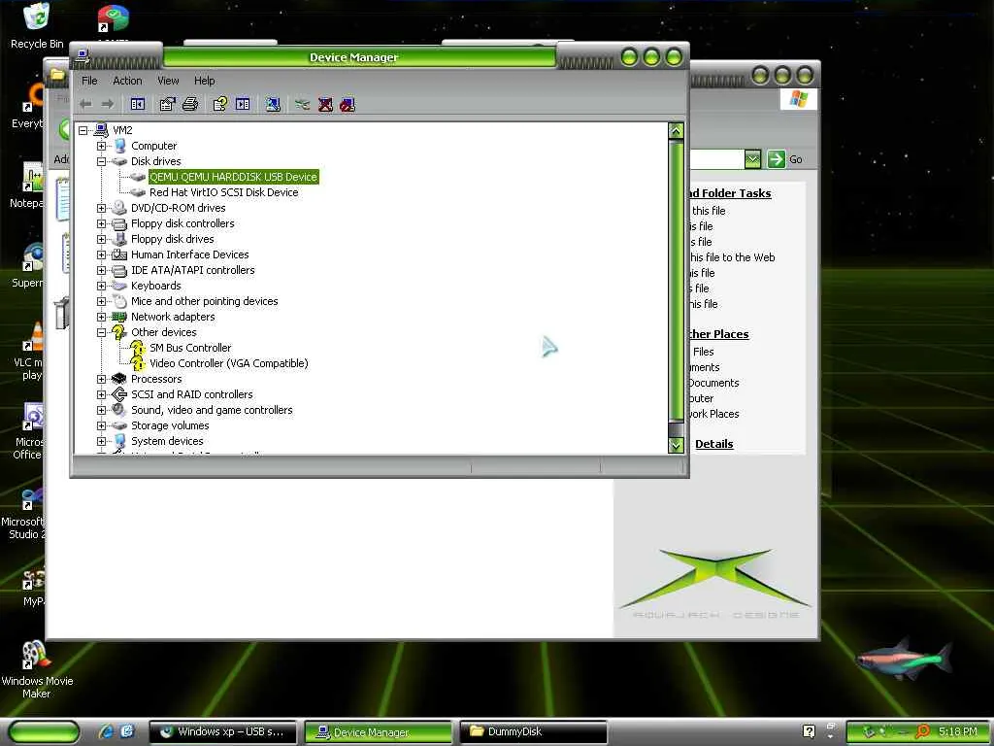Screen dimensions: 994x746
Task: Expand Sound, video and game controllers
Action: 101,410
